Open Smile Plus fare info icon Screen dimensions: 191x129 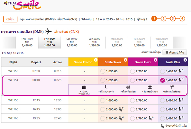[x=185, y=60]
